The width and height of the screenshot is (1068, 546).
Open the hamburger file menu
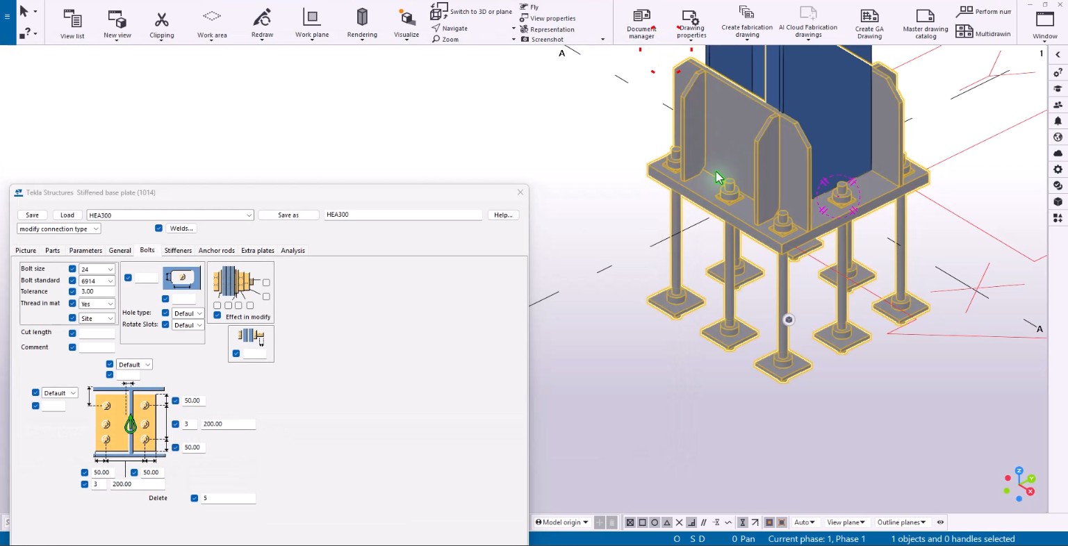pos(7,15)
